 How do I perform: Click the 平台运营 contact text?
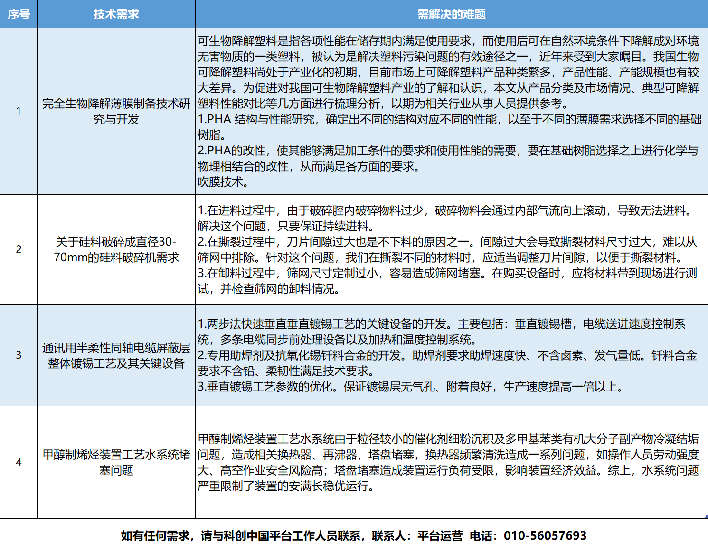coord(440,534)
